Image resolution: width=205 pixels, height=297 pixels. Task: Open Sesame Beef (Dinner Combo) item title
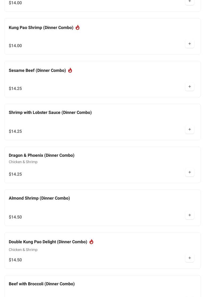point(37,71)
